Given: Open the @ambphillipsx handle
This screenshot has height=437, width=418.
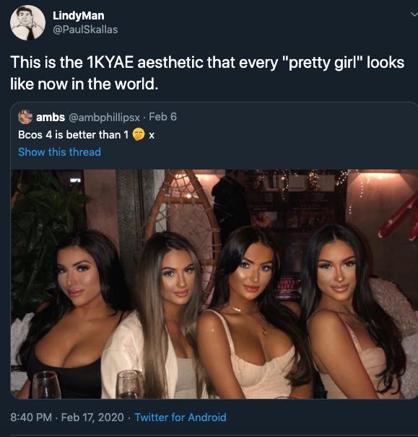Looking at the screenshot, I should pos(104,118).
